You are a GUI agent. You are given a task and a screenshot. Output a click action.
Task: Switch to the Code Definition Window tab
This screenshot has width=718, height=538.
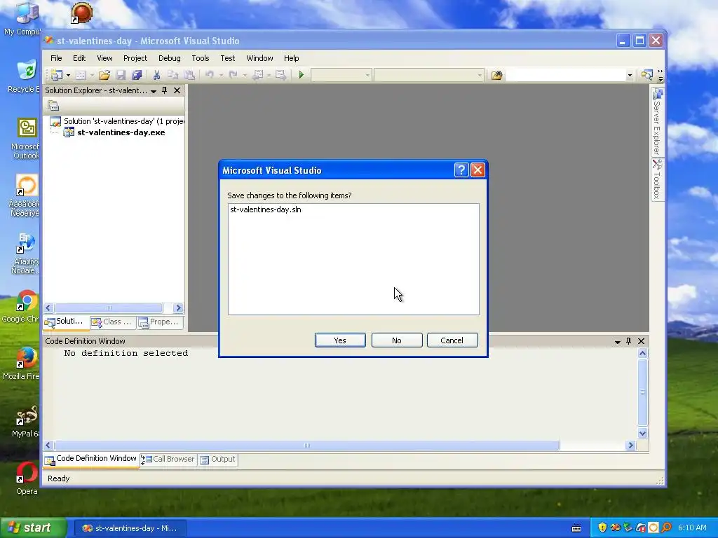click(x=90, y=459)
